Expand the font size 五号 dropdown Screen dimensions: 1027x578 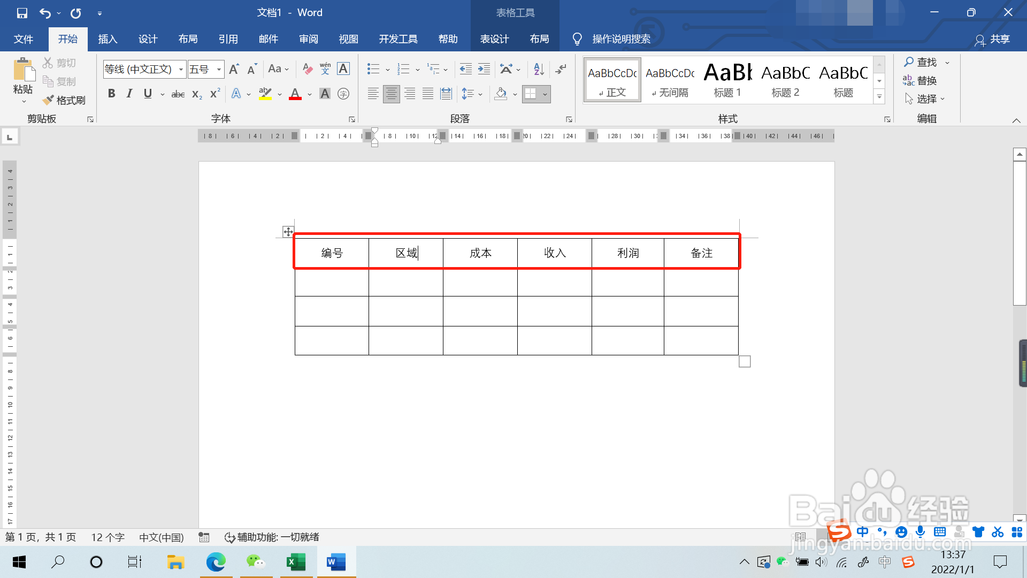click(219, 69)
